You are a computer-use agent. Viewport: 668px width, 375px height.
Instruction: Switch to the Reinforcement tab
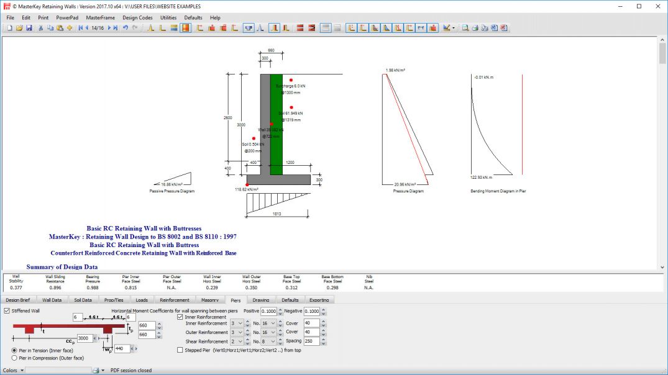175,300
